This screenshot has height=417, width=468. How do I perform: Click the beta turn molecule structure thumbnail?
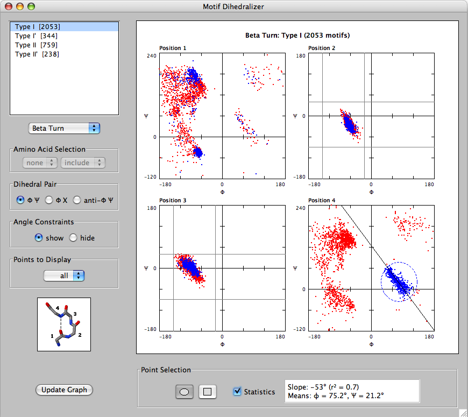click(64, 324)
